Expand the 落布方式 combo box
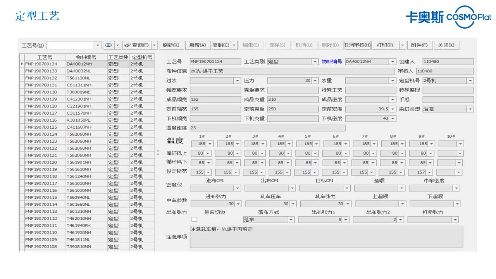Viewport: 496px width, 279px height. 291,220
